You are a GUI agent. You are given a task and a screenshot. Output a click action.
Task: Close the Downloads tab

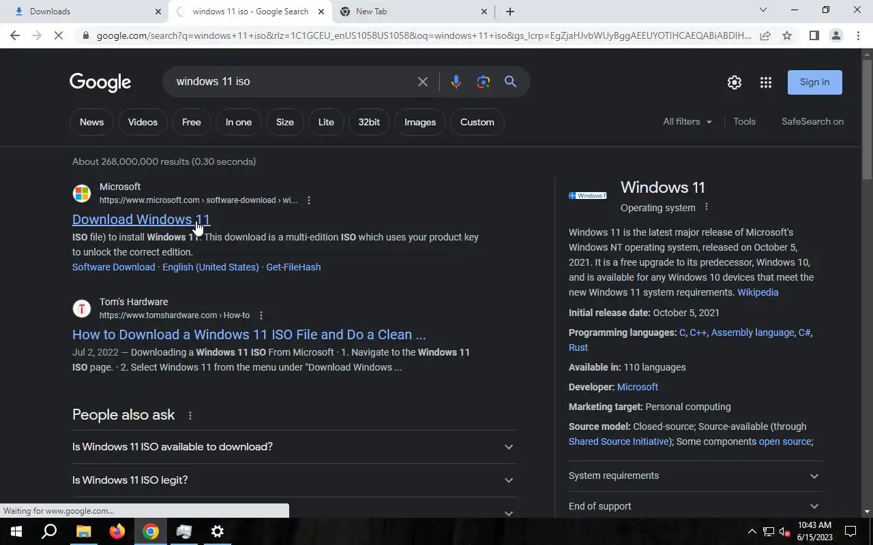tap(158, 12)
